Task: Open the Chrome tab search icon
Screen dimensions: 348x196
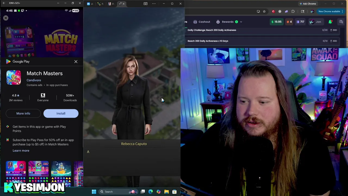Action: [303, 11]
